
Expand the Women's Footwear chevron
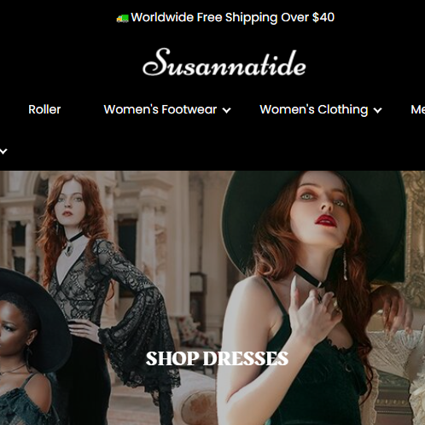(x=226, y=110)
